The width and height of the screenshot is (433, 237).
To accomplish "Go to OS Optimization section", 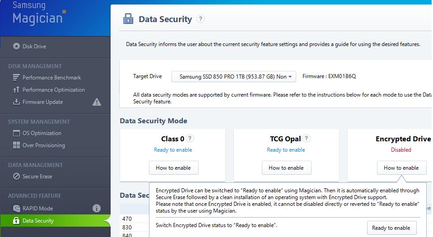I will click(x=42, y=133).
